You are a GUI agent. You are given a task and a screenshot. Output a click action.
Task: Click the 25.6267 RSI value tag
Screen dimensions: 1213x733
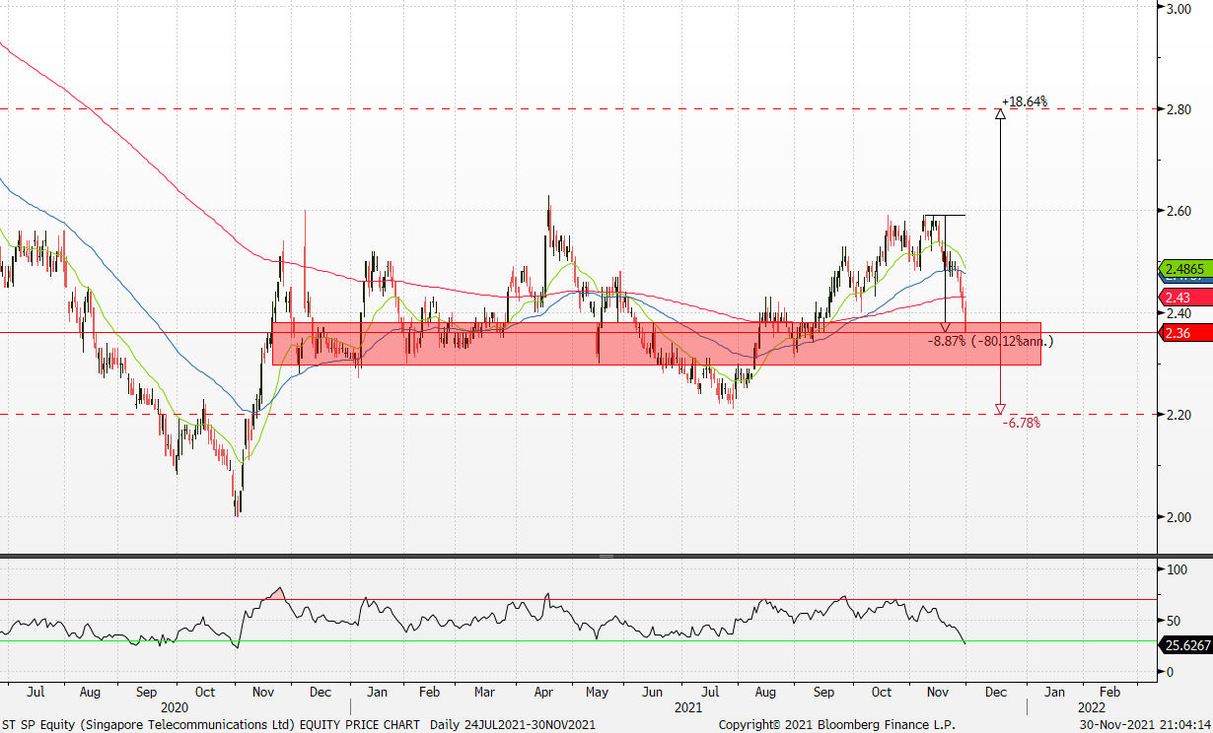pos(1185,645)
